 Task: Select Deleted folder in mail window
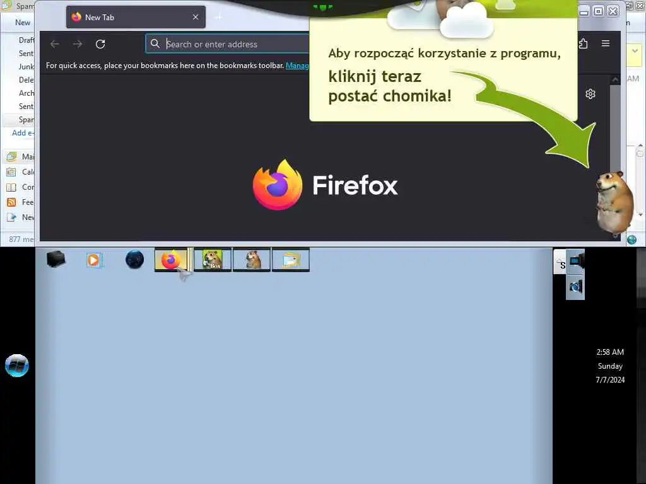tap(26, 80)
